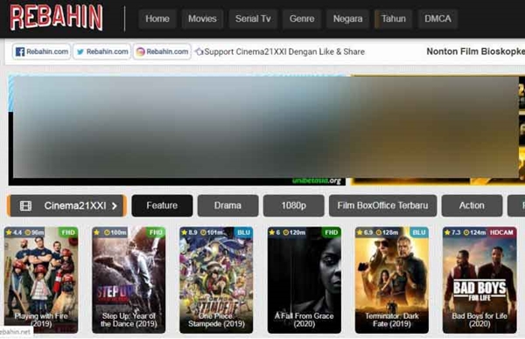Select the Feature tab
The width and height of the screenshot is (525, 339).
[162, 205]
